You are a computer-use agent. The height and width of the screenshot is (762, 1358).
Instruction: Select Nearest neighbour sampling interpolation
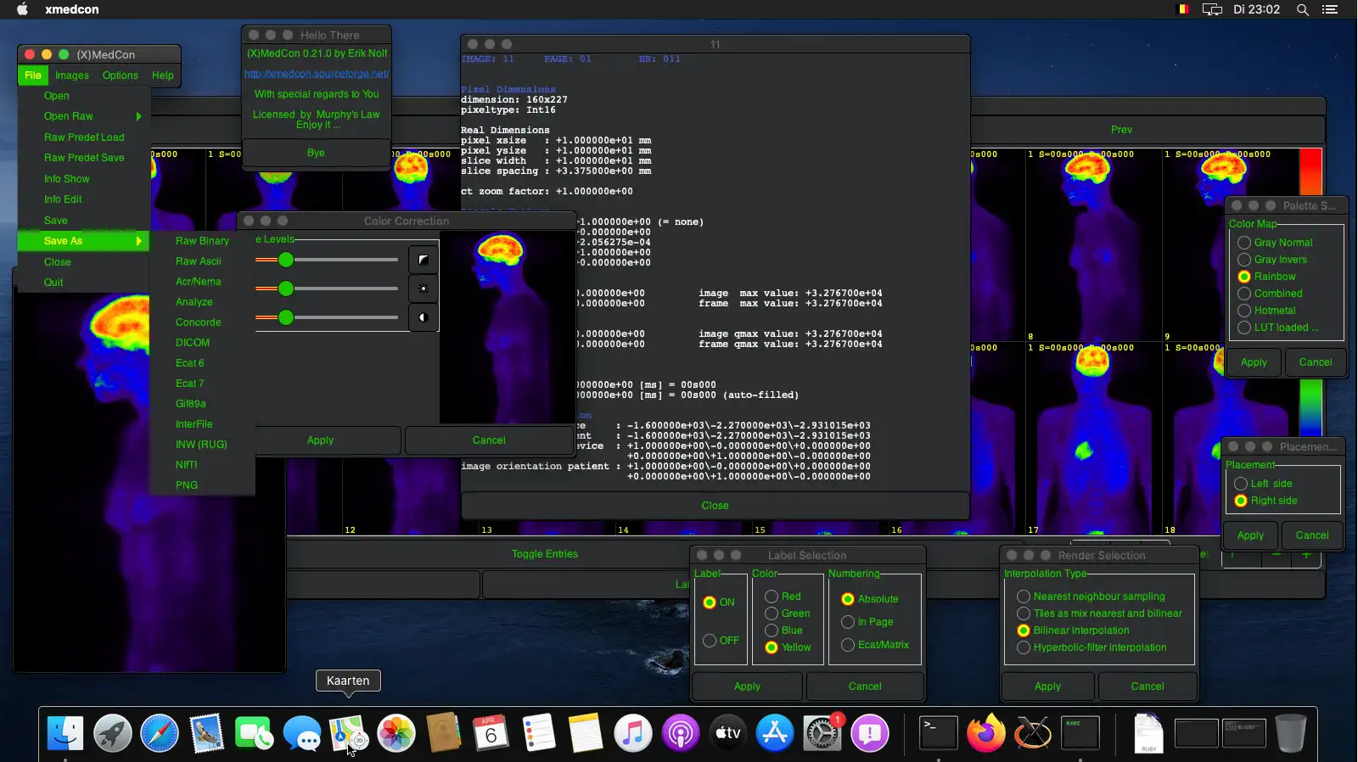[1024, 597]
